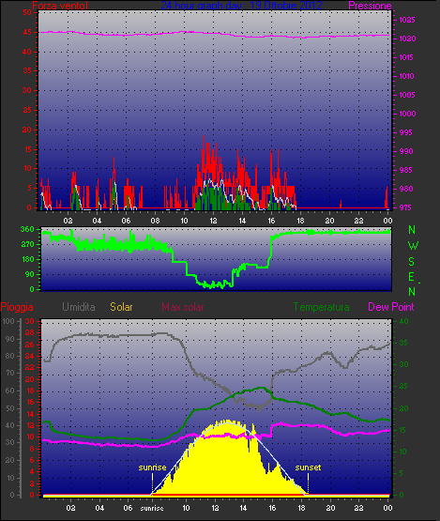Click the 1005 pressure axis value
The height and width of the screenshot is (521, 440).
407,95
